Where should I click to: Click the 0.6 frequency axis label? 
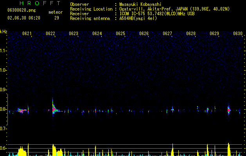pos(3,148)
